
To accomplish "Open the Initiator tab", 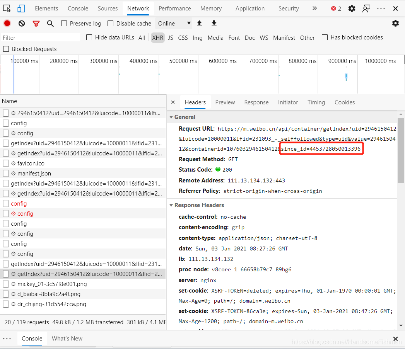I will 288,102.
